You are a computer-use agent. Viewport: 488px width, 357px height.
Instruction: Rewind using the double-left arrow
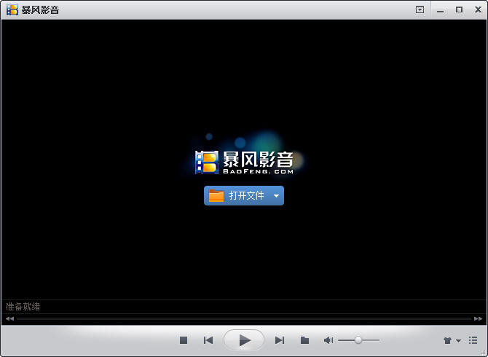point(9,318)
